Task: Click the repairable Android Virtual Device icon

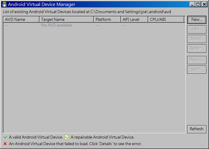Action: tap(67, 137)
